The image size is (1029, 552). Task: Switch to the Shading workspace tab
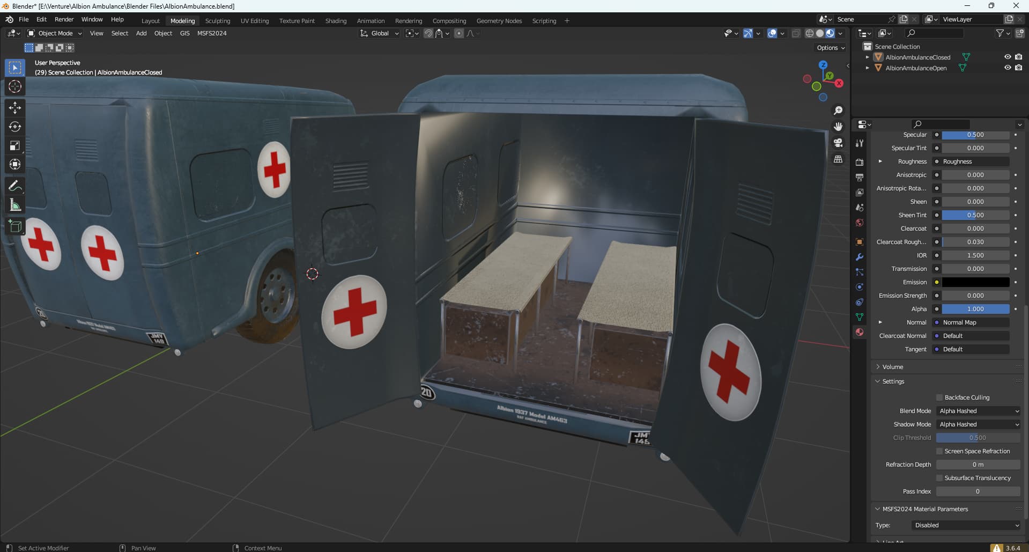336,21
